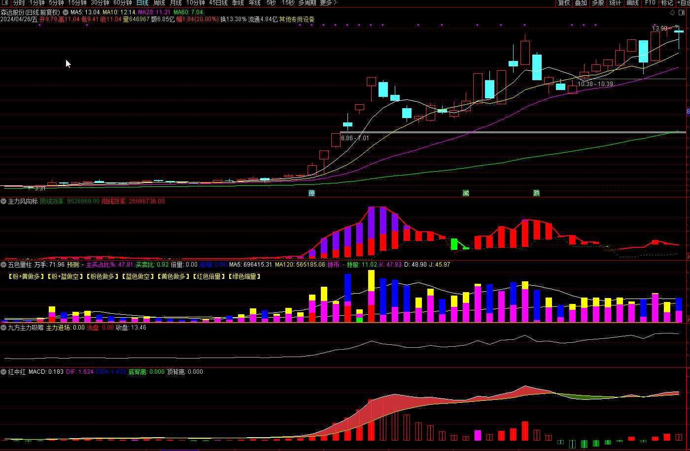
Task: Select the 10分钟 period tab
Action: [x=195, y=3]
